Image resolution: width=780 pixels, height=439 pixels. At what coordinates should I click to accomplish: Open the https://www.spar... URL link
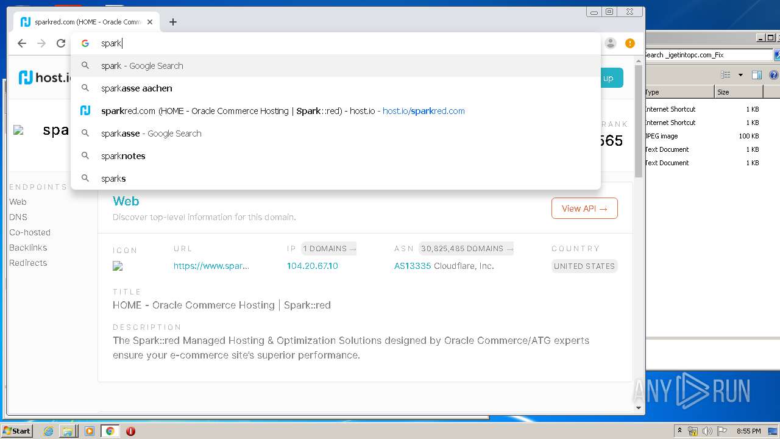(211, 266)
